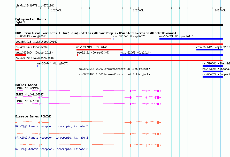Open GRIK2|NM_001166247 transcript label
The height and width of the screenshot is (157, 230).
click(x=29, y=94)
